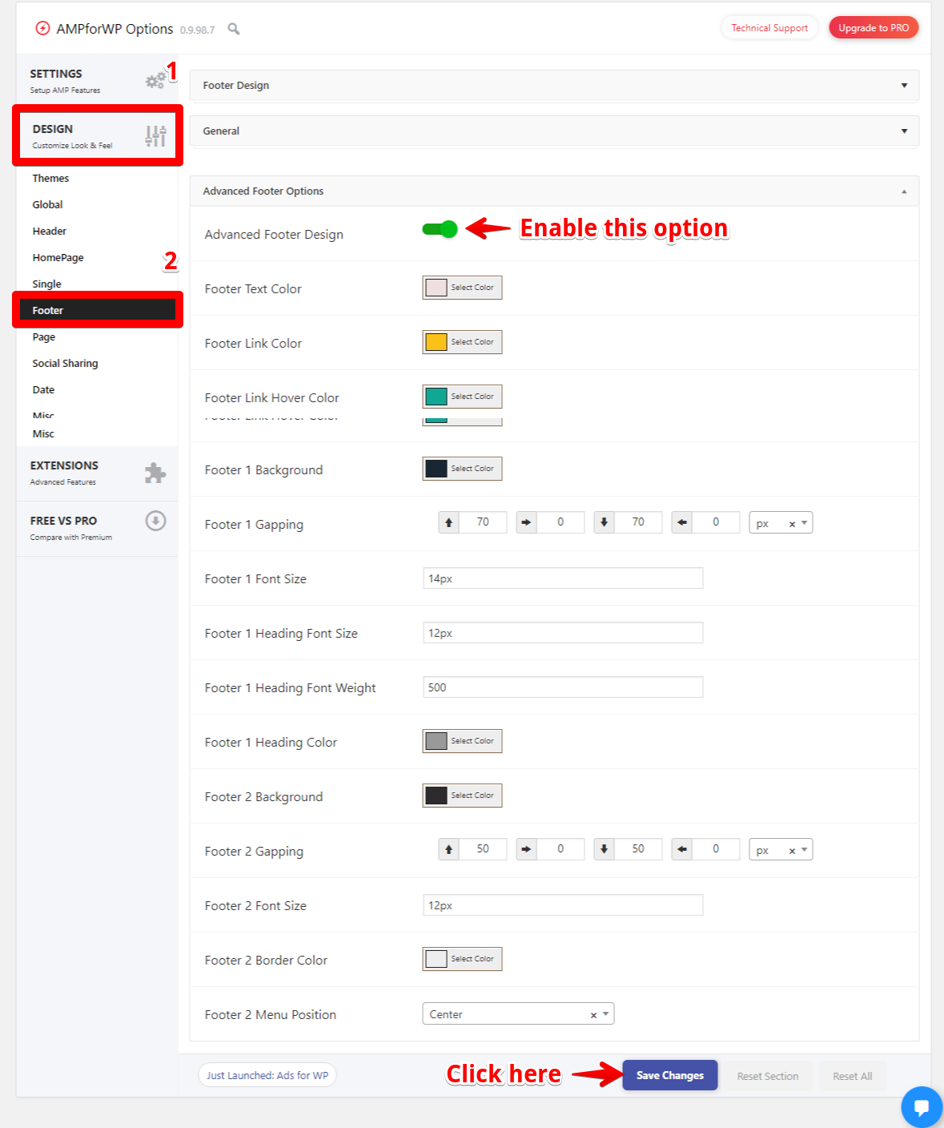Select color for Footer 2 Background
The image size is (944, 1128).
click(x=462, y=796)
